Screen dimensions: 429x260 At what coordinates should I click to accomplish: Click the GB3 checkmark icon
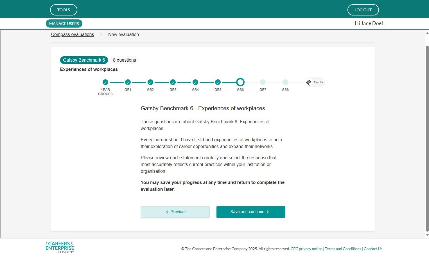[x=173, y=82]
